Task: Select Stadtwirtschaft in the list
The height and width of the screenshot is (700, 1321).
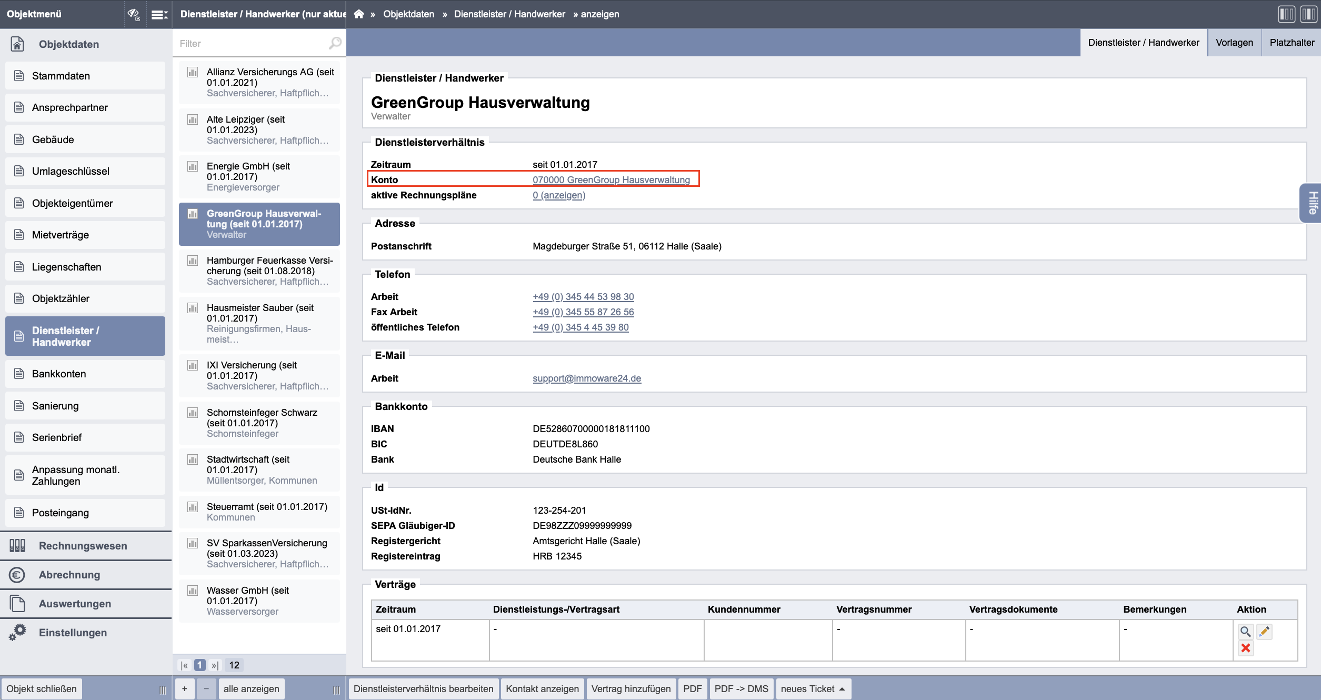Action: click(259, 470)
